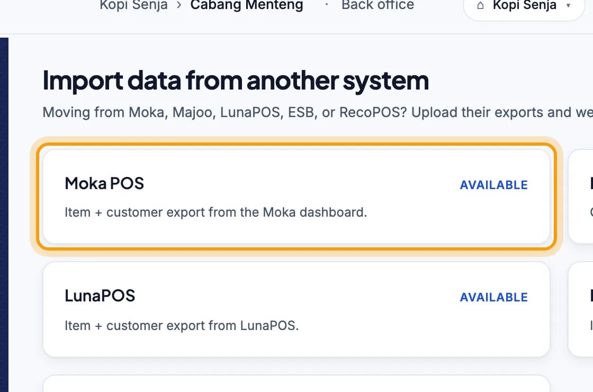Expand the outlet switcher dropdown arrow
Image resolution: width=593 pixels, height=392 pixels.
568,6
